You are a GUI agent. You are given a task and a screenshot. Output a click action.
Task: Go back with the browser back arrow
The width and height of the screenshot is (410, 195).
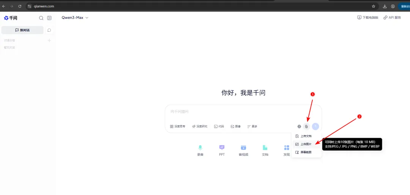[4, 6]
